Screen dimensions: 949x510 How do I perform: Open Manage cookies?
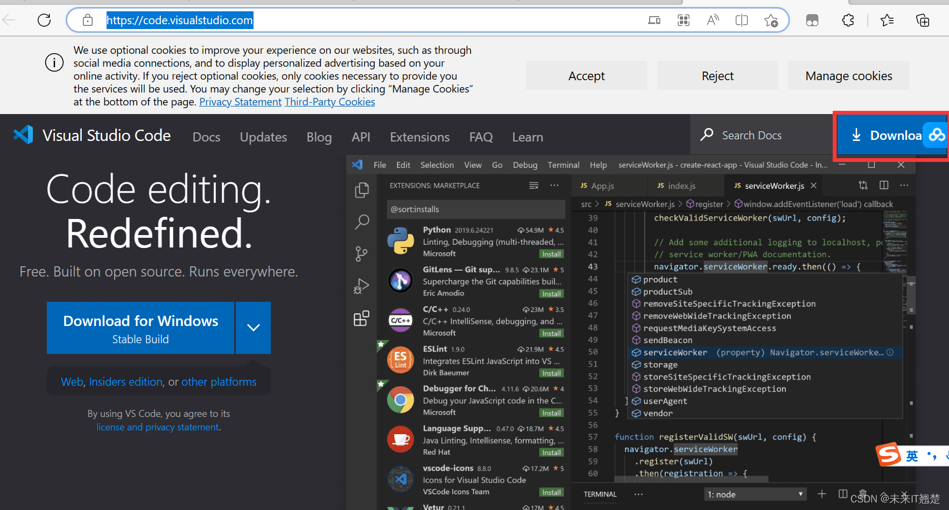click(849, 76)
